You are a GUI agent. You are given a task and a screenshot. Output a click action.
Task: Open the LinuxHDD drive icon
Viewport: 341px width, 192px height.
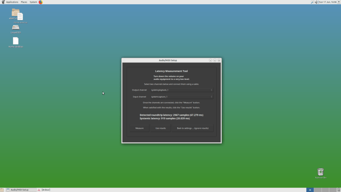pos(16,28)
